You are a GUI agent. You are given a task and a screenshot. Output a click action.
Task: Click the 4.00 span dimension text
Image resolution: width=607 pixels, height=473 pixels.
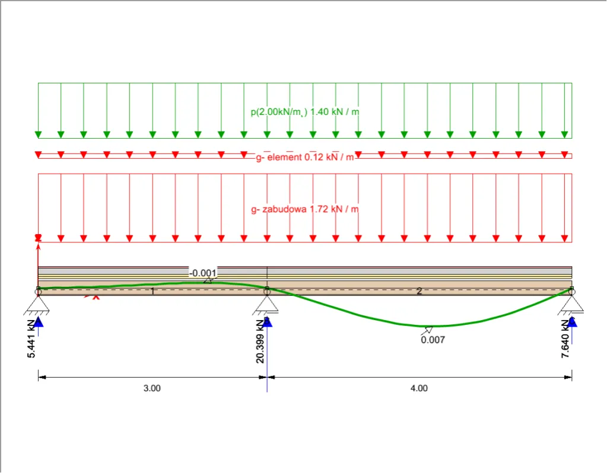click(418, 389)
